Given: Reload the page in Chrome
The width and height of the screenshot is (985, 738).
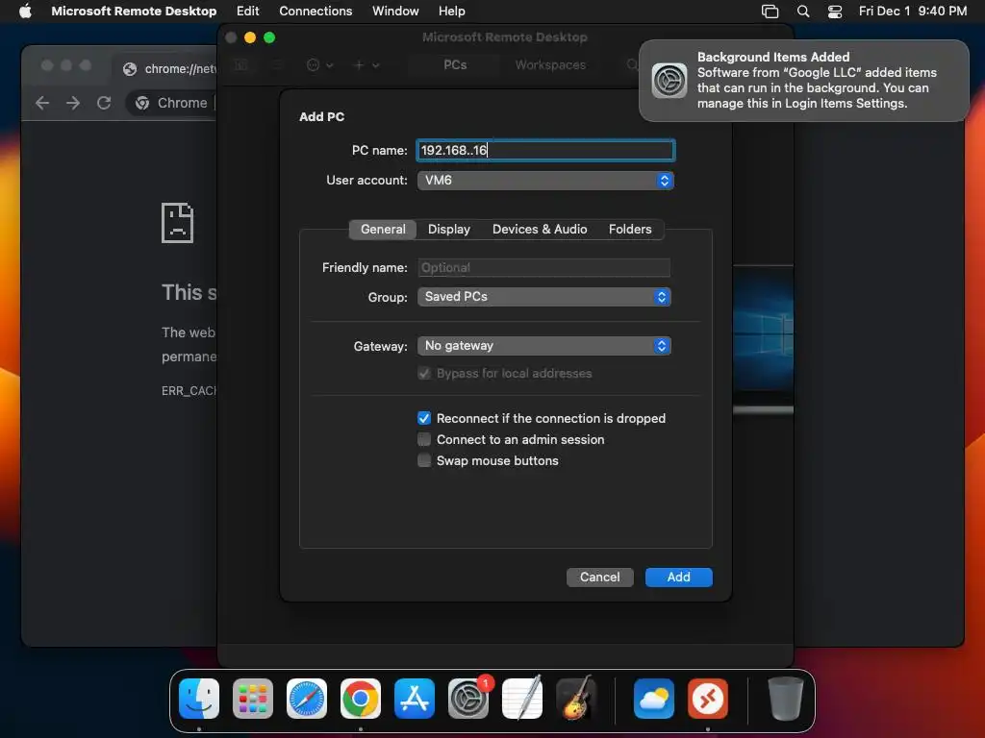Looking at the screenshot, I should point(104,103).
